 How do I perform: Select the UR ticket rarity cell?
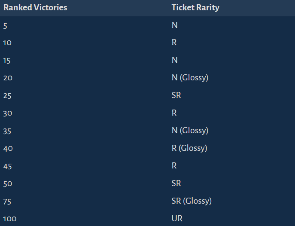coord(177,218)
